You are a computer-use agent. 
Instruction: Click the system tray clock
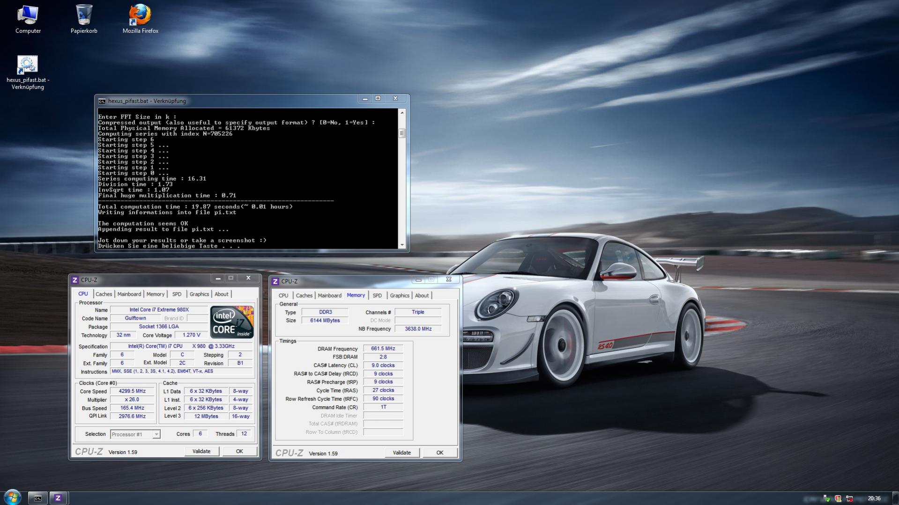point(874,498)
